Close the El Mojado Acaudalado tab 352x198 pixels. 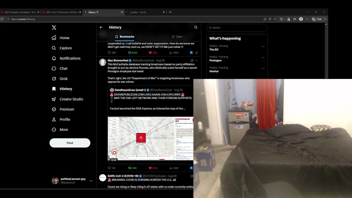click(38, 12)
